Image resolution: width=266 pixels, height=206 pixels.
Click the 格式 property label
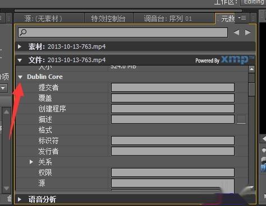(45, 130)
